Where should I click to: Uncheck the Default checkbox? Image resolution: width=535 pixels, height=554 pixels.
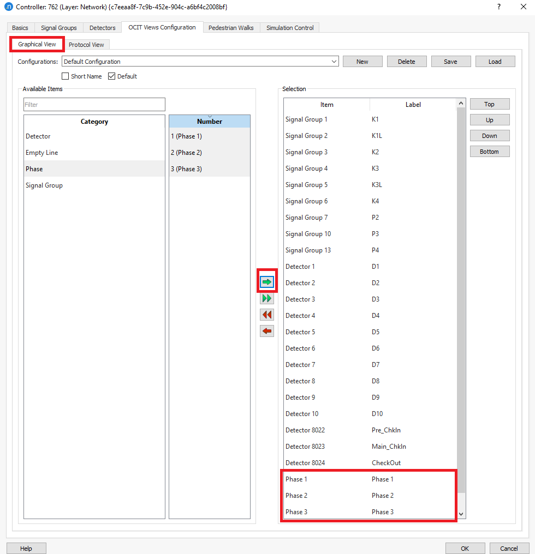(x=112, y=76)
